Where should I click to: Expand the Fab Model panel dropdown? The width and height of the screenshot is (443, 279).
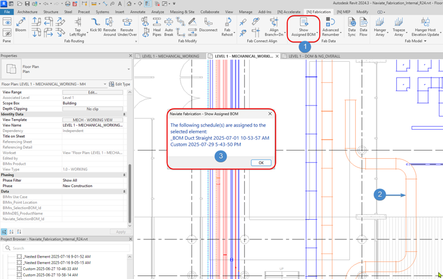425,41
